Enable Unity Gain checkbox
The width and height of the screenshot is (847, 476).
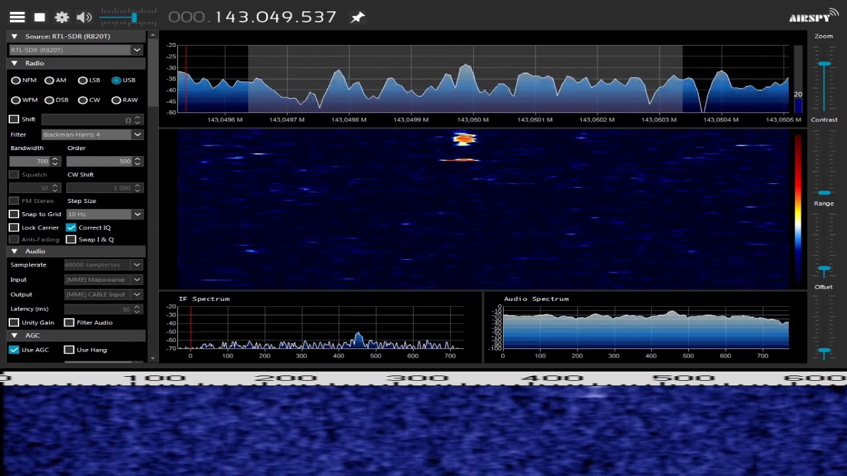coord(14,323)
